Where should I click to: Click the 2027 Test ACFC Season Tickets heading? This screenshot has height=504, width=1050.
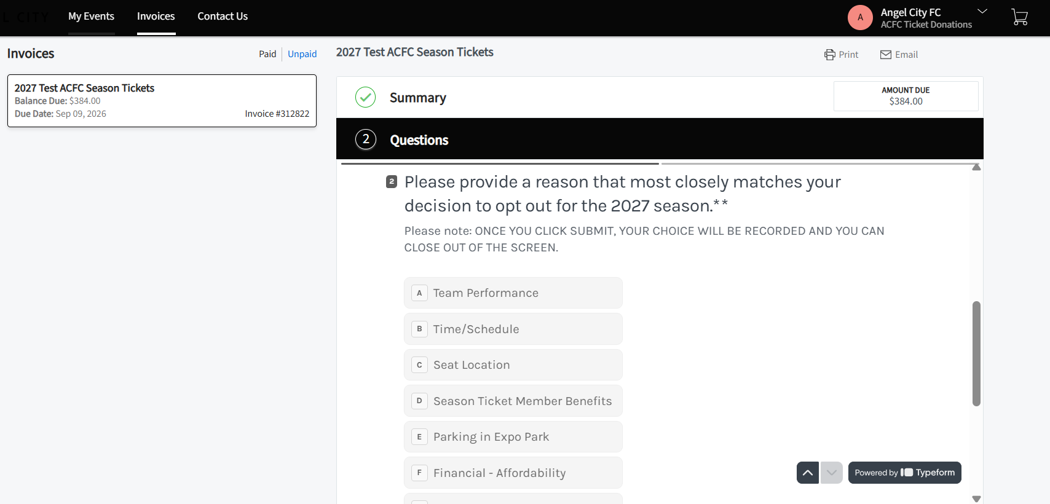[x=415, y=52]
